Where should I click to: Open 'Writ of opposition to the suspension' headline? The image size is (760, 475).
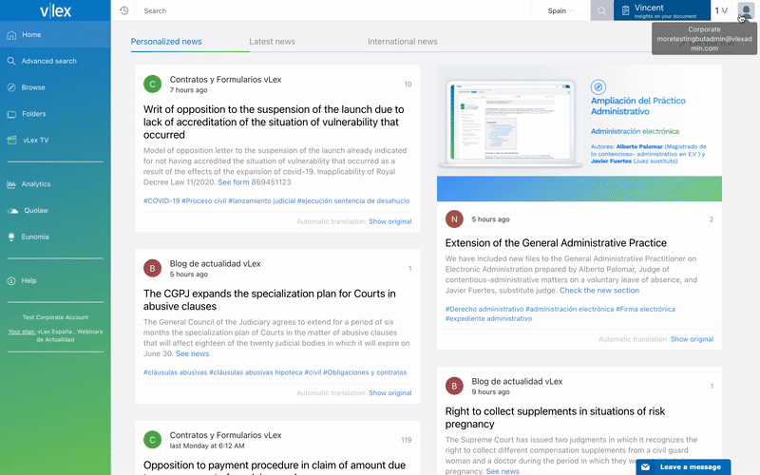pos(274,123)
